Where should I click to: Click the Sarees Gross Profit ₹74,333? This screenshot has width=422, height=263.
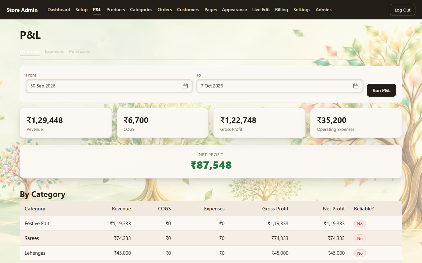(x=280, y=238)
